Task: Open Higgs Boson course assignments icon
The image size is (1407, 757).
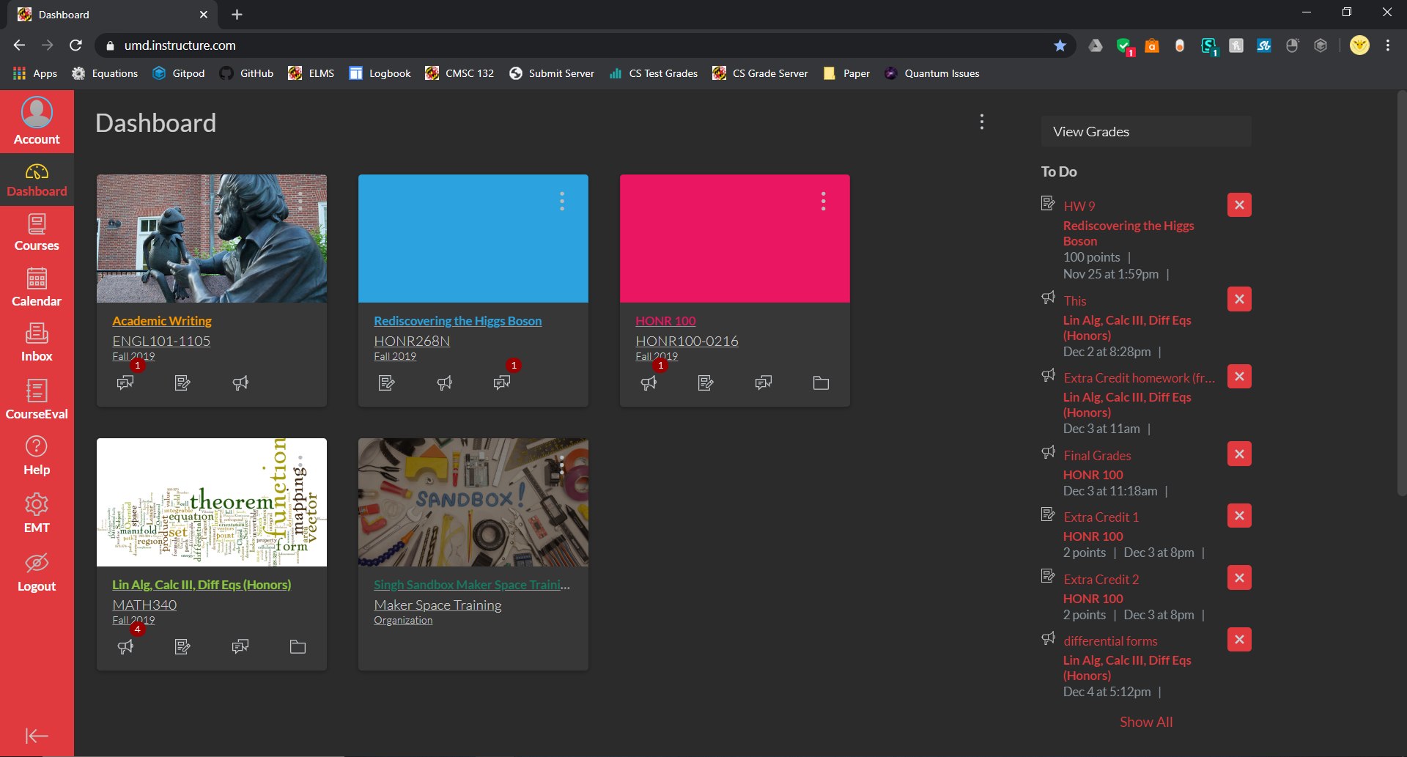Action: pyautogui.click(x=387, y=383)
